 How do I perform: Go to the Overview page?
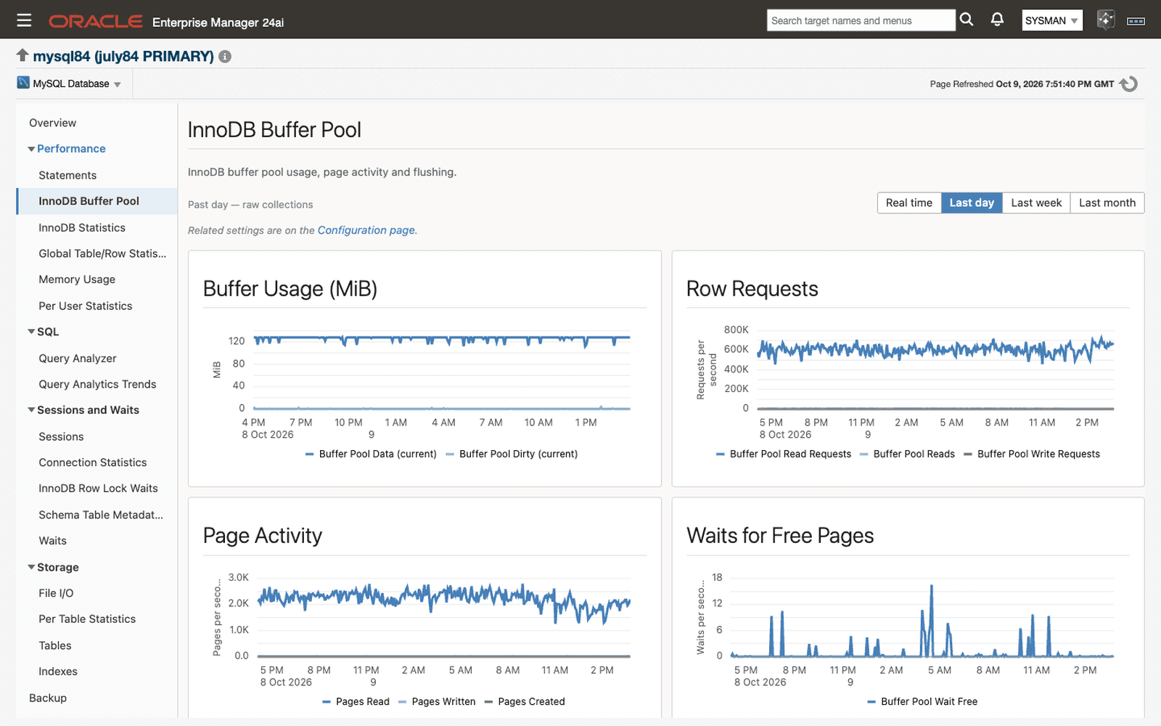pyautogui.click(x=52, y=123)
